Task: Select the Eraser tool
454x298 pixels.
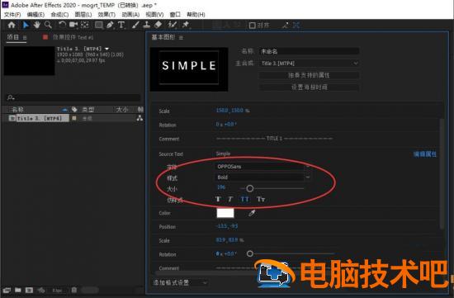Action: click(158, 26)
